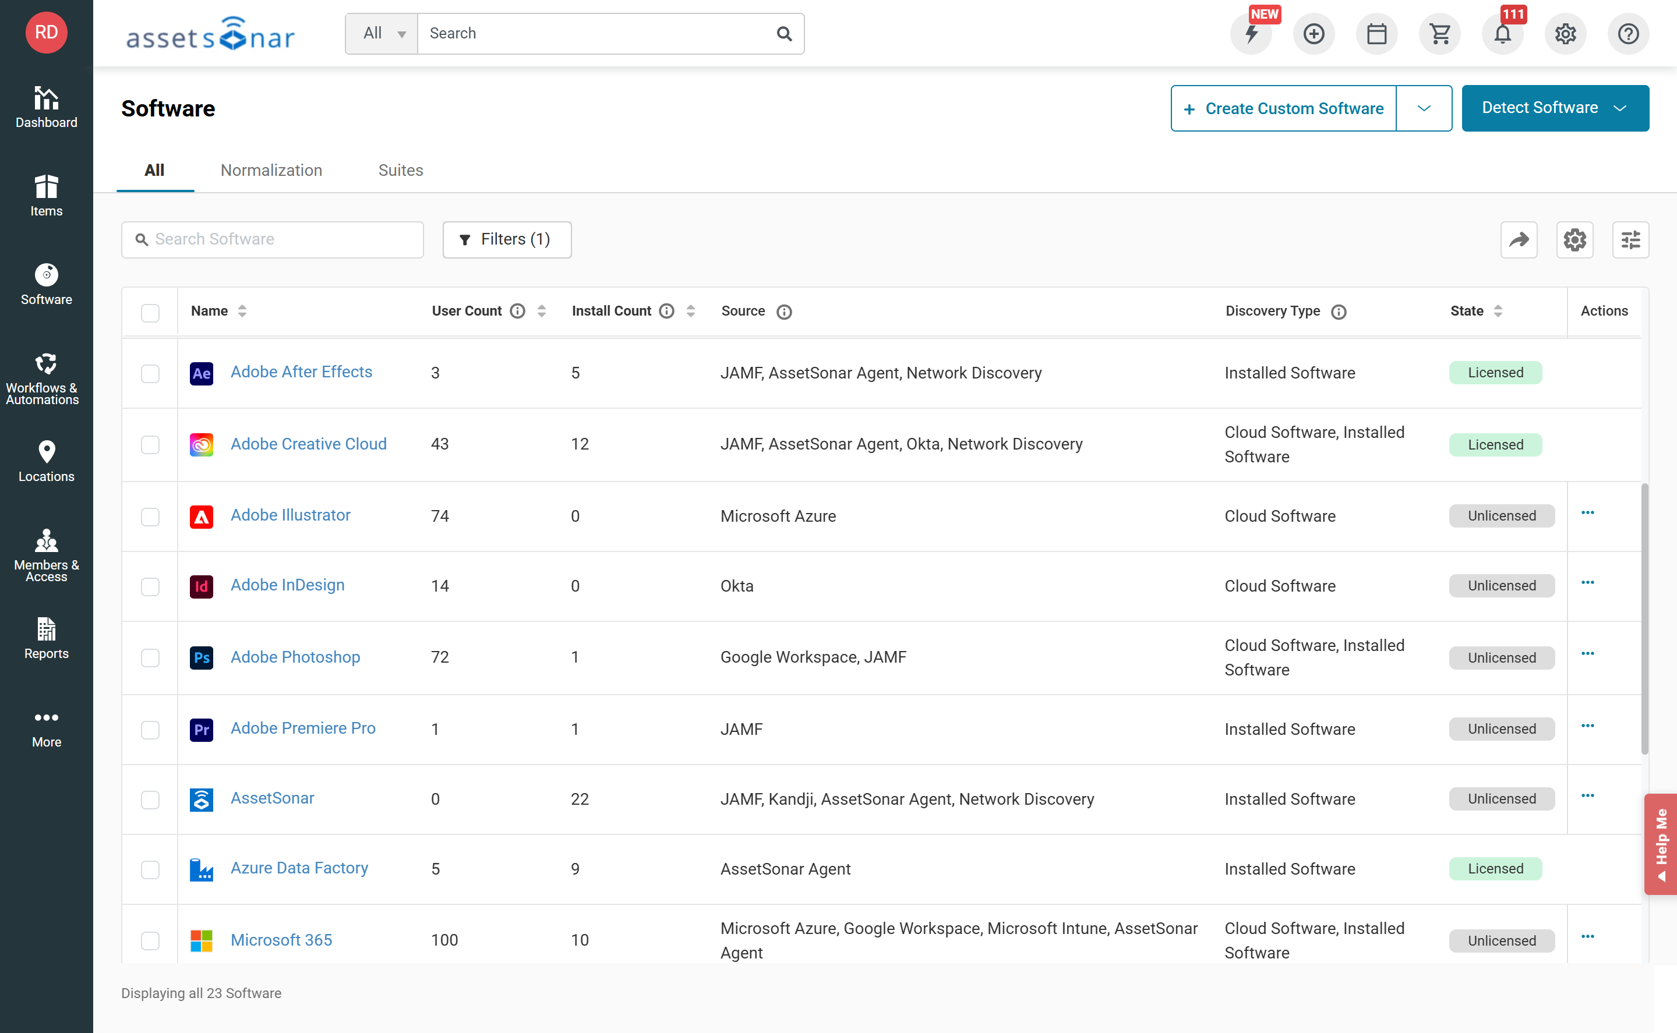Open the calendar icon in header

pyautogui.click(x=1376, y=33)
